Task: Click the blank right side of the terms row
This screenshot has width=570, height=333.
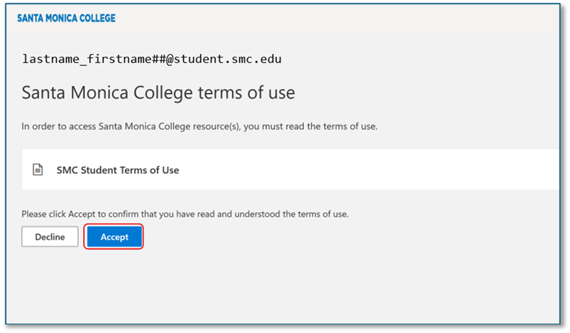Action: click(426, 170)
